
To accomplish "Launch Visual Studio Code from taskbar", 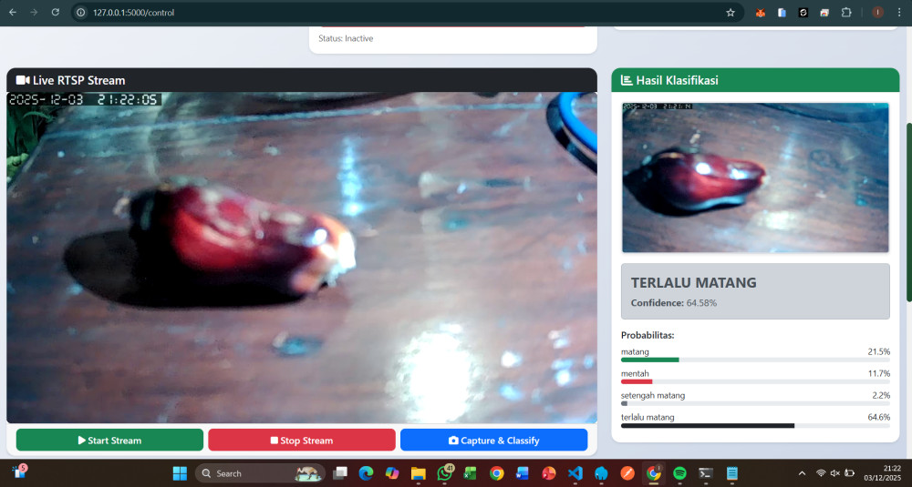I will tap(575, 473).
